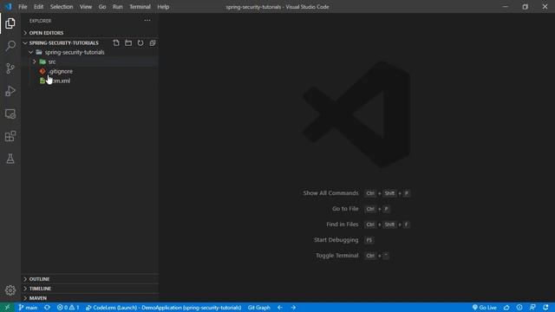
Task: Open the Testing flask icon
Action: pos(10,159)
